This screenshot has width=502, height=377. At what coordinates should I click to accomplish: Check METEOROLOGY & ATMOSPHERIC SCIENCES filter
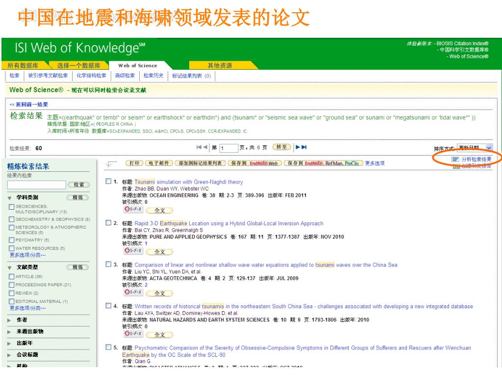(12, 227)
